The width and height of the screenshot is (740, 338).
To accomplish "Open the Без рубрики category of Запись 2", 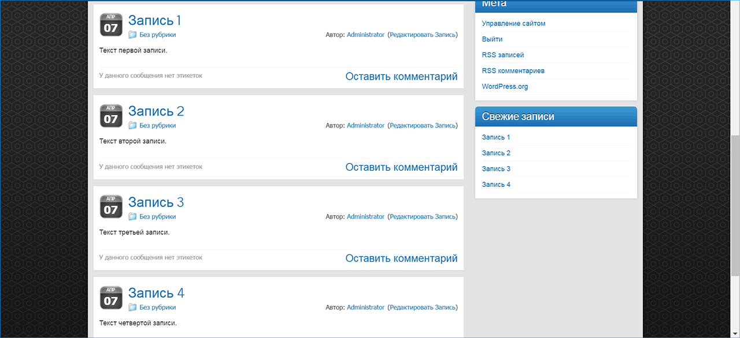I will click(x=158, y=126).
